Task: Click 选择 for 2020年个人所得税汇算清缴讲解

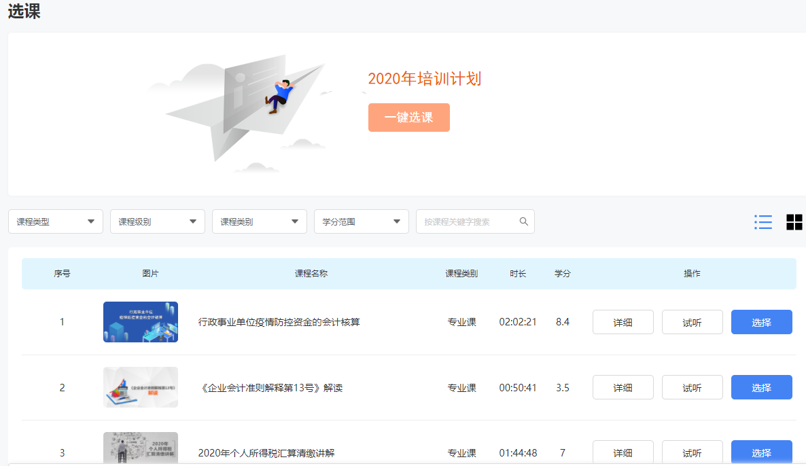Action: [x=761, y=452]
